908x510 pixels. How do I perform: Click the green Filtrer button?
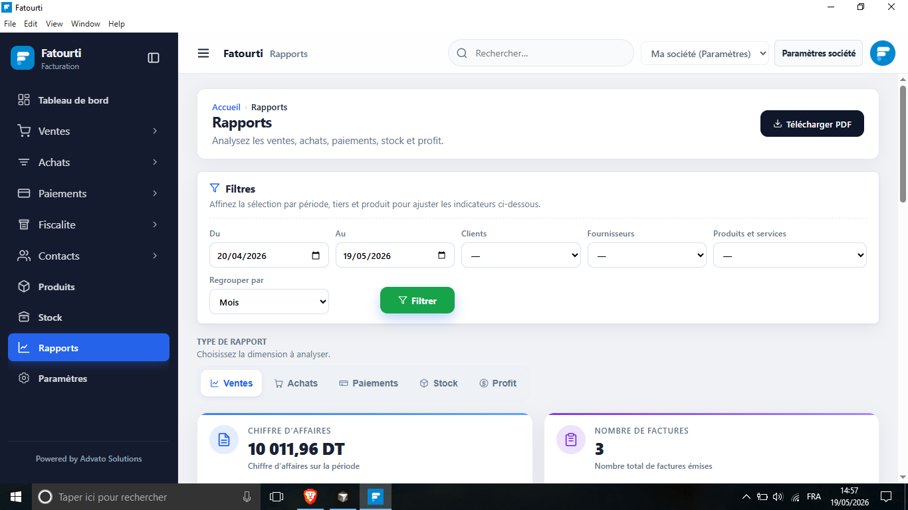[x=417, y=300]
